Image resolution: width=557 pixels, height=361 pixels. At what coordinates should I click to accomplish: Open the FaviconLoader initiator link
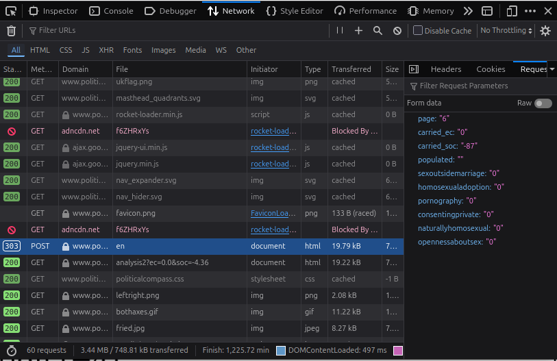[269, 213]
